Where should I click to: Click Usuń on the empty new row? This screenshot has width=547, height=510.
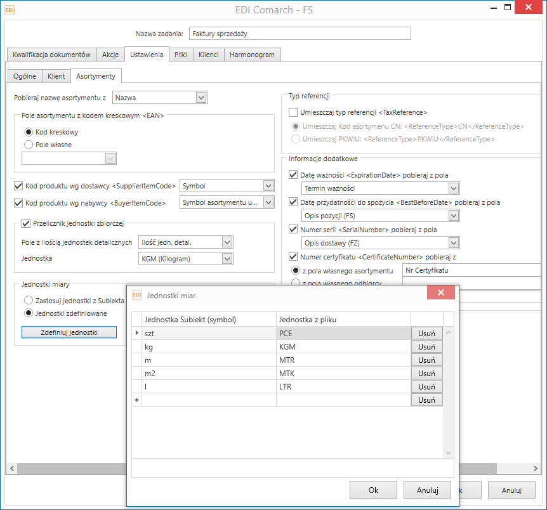(426, 400)
